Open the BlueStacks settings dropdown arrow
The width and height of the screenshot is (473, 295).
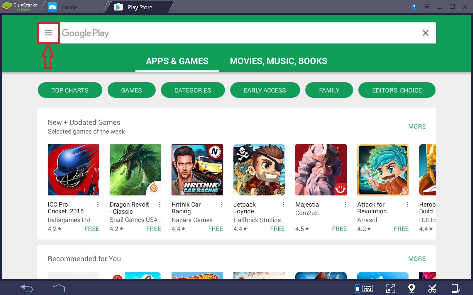[427, 7]
